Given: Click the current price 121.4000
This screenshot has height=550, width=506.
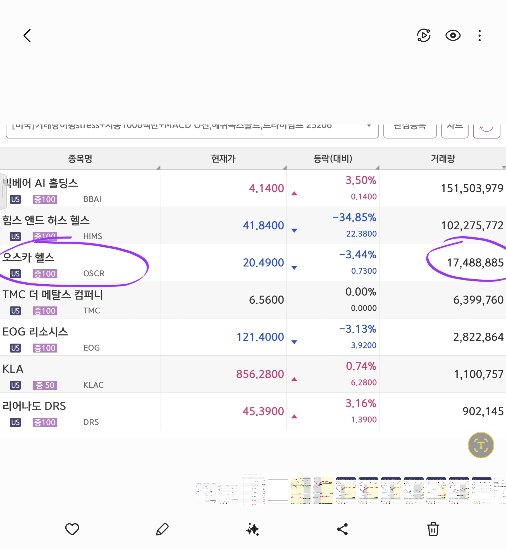Looking at the screenshot, I should click(260, 337).
